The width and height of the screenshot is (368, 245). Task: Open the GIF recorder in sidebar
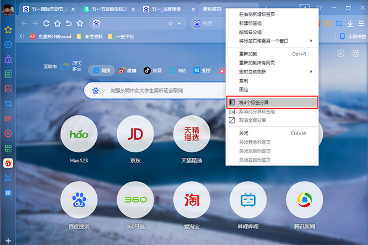(x=8, y=119)
